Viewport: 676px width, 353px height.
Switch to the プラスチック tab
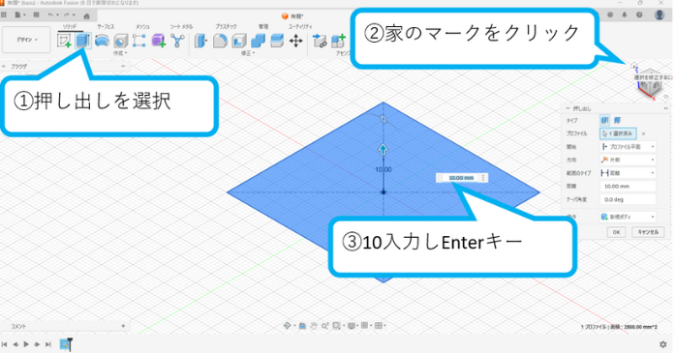click(x=226, y=27)
